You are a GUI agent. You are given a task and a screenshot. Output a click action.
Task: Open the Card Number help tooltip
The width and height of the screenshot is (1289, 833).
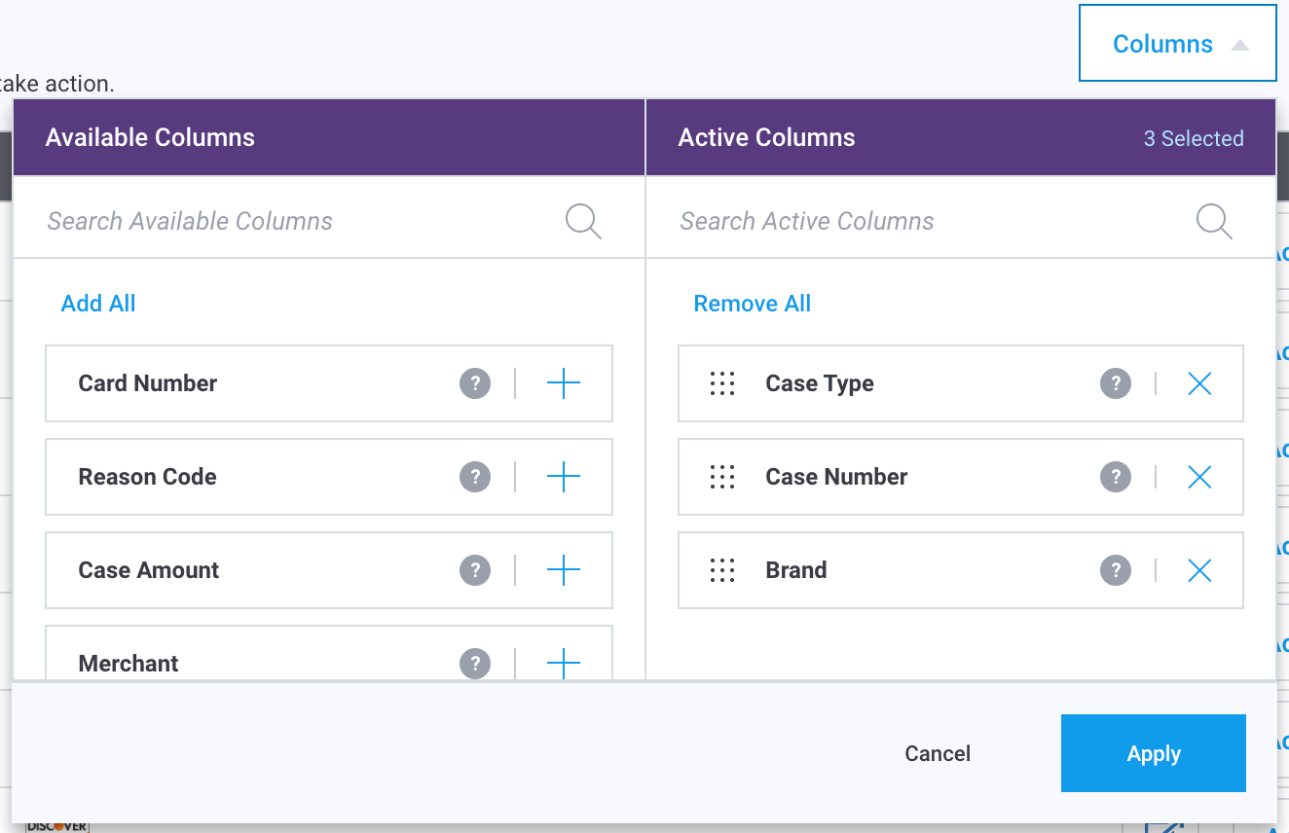(474, 383)
